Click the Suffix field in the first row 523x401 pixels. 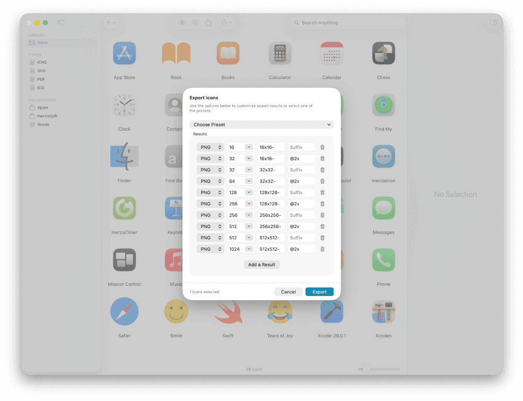[301, 147]
